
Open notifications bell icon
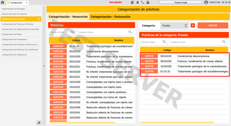coord(138,2)
